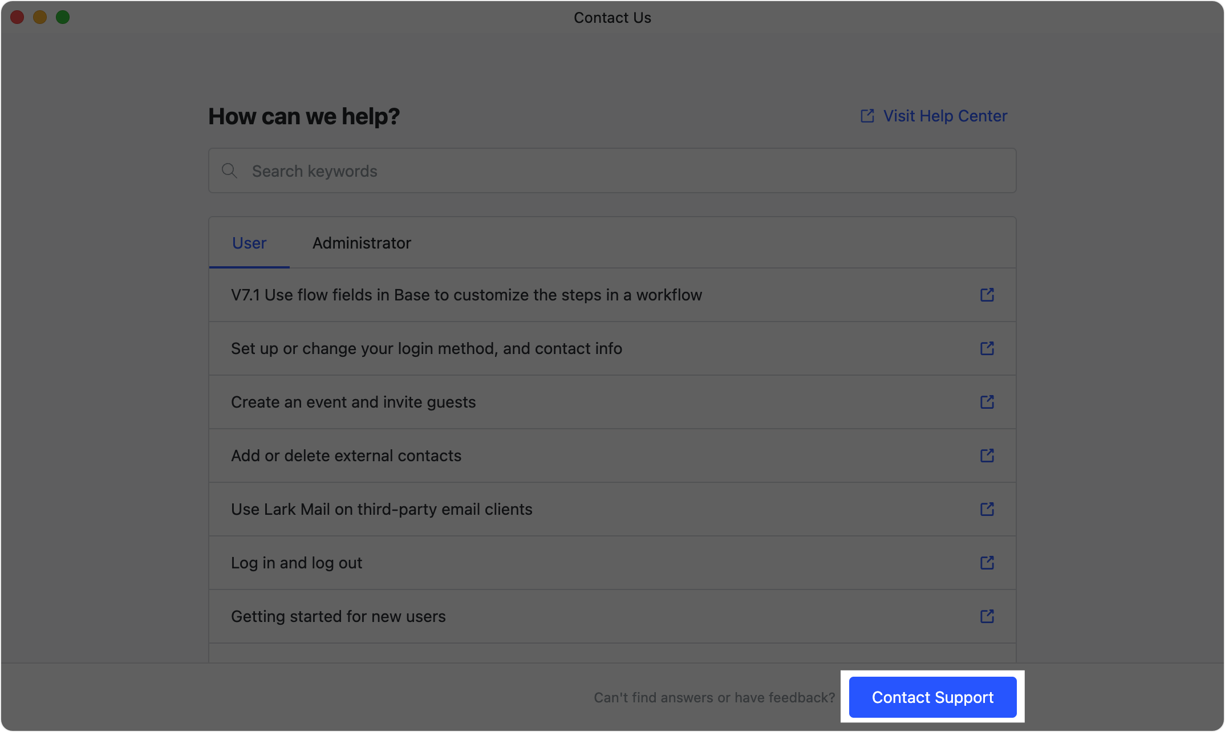Click external link icon for external contacts article
The width and height of the screenshot is (1225, 732).
coord(987,456)
